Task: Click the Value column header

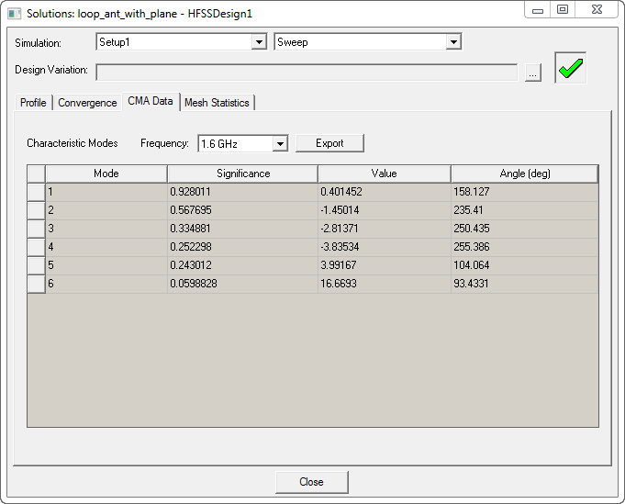Action: pos(384,174)
